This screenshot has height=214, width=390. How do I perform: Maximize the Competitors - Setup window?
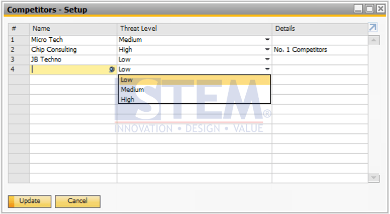point(369,9)
